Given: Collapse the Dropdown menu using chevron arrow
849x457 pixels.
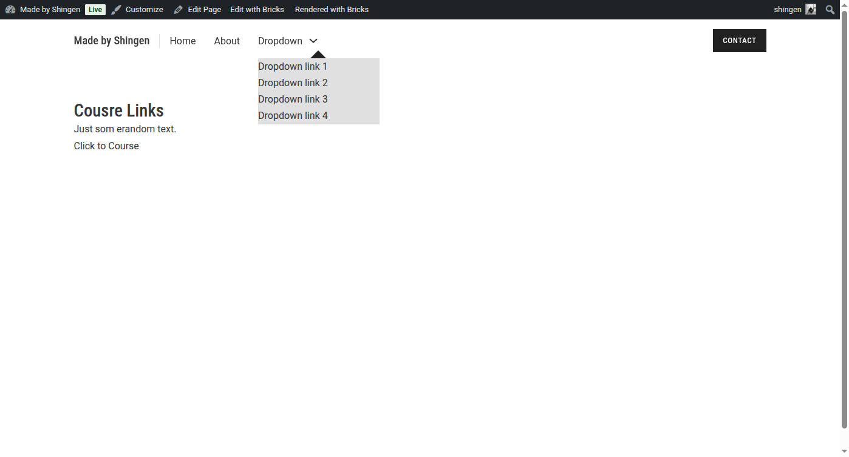Looking at the screenshot, I should click(313, 41).
